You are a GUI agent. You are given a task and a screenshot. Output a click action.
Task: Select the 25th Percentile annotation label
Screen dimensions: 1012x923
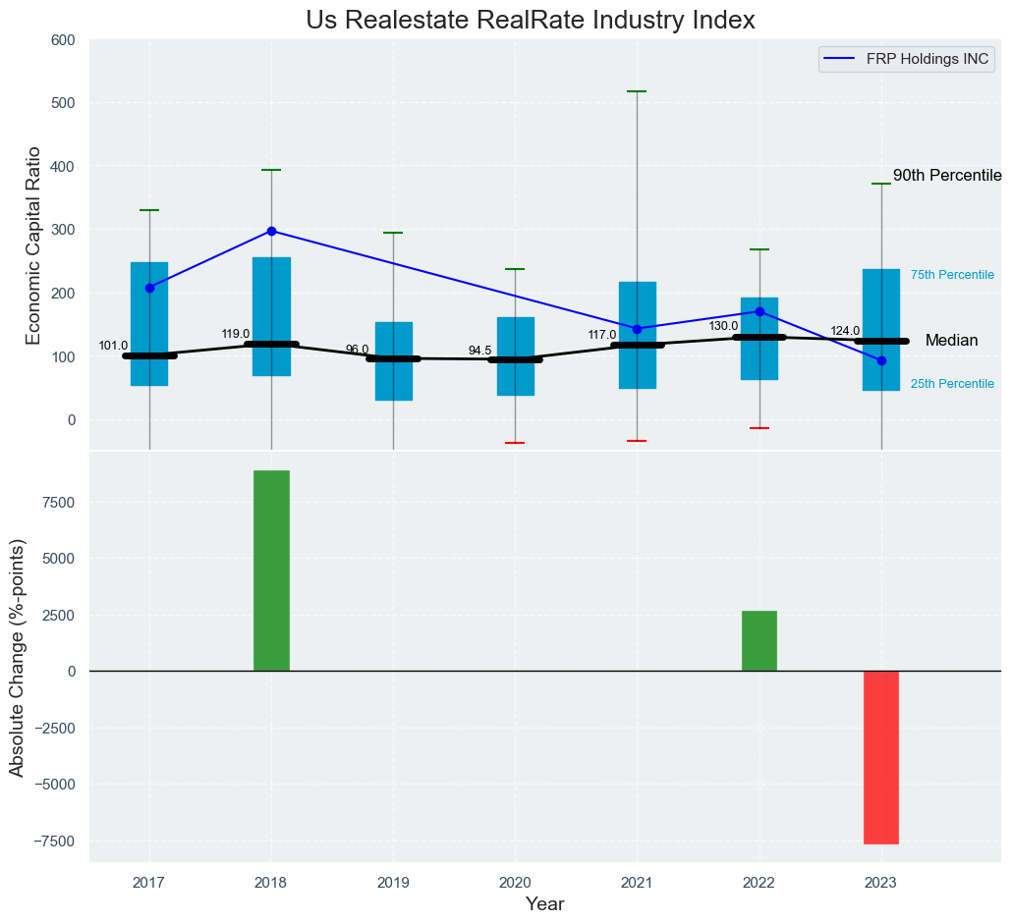952,384
